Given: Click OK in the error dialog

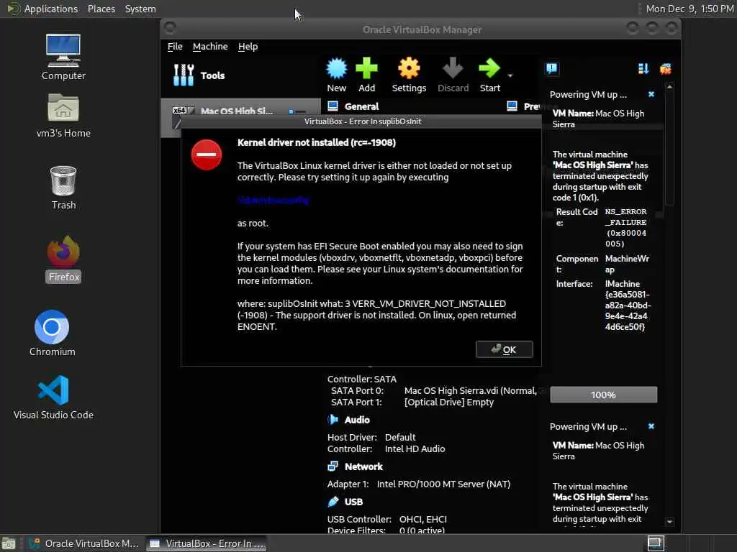Looking at the screenshot, I should (505, 349).
